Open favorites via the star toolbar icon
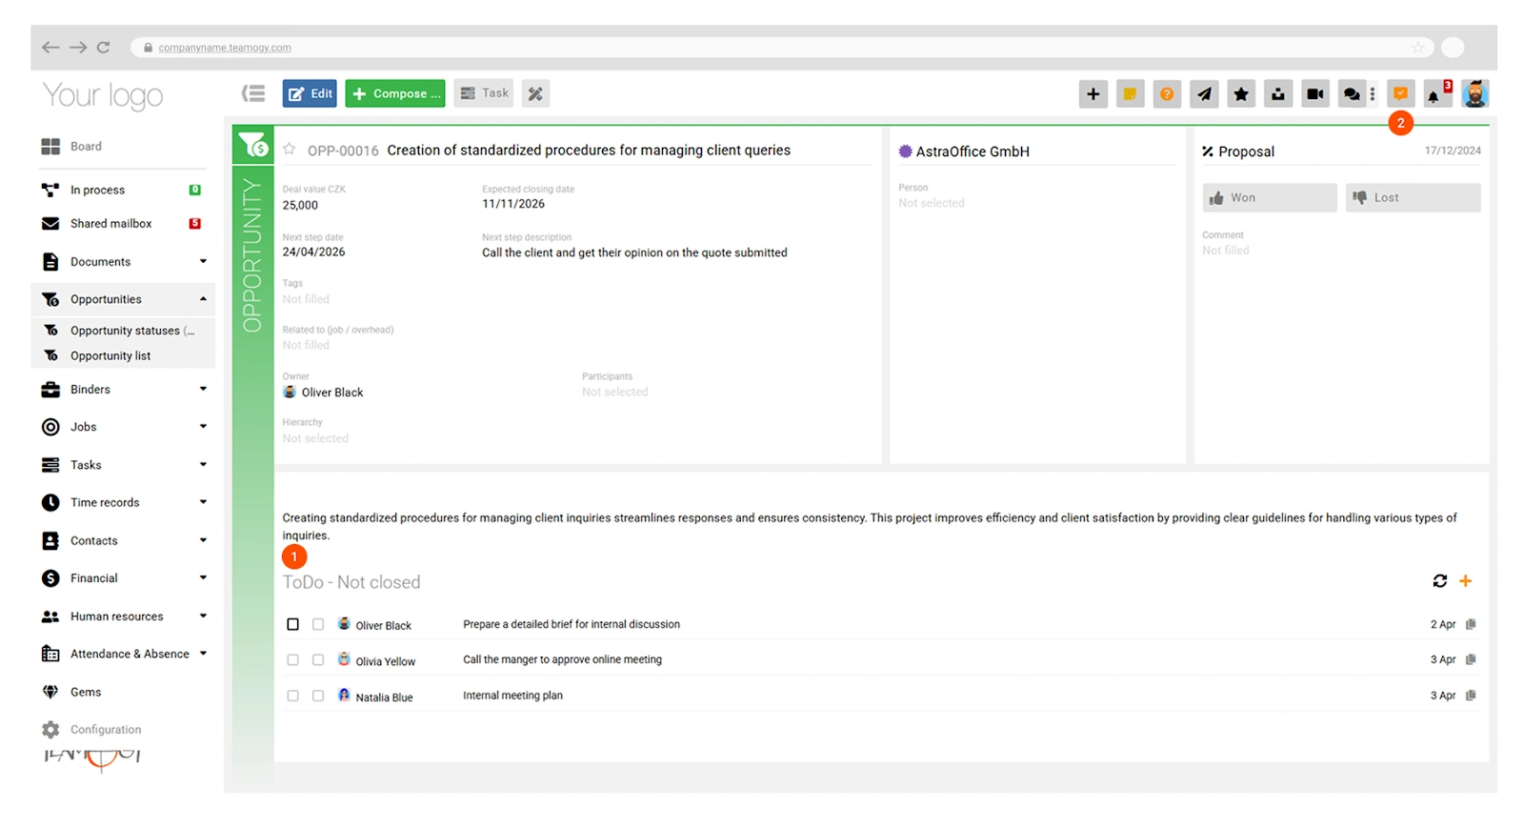 tap(1241, 93)
